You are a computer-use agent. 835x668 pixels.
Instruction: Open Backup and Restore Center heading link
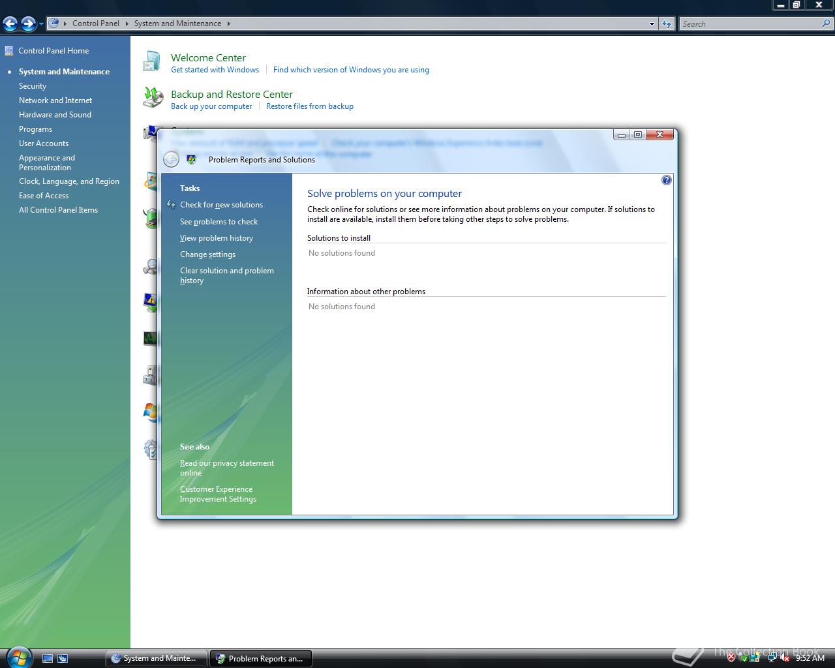click(232, 94)
